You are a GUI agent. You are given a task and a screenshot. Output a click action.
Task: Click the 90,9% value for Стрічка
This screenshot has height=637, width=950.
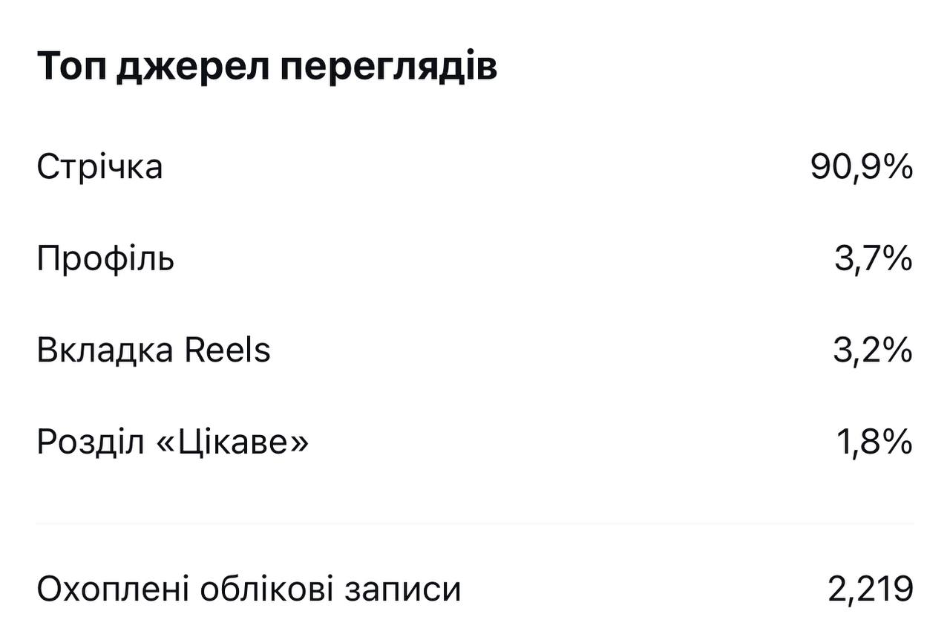[861, 166]
